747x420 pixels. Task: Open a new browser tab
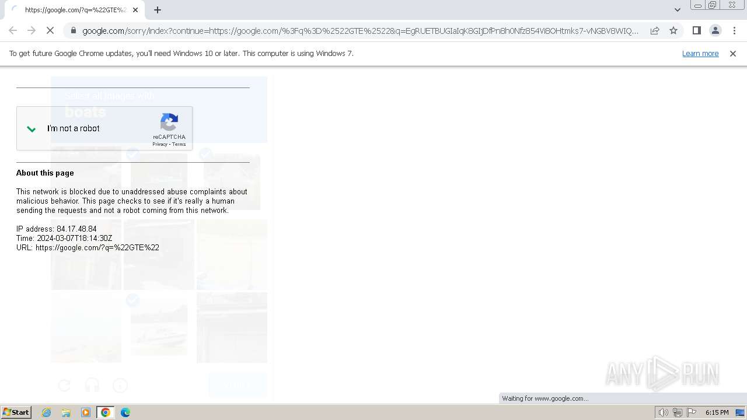(x=158, y=10)
